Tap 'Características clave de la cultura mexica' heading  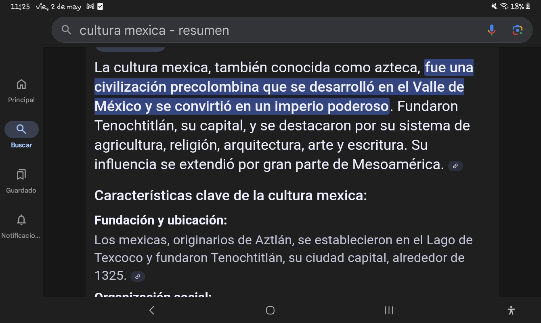[231, 195]
